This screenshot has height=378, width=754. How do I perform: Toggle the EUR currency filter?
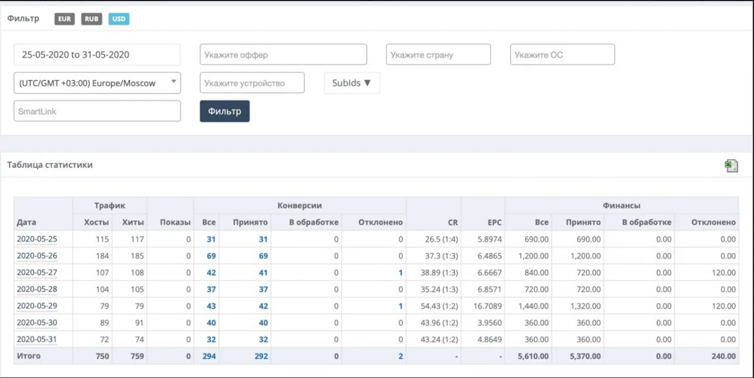click(64, 19)
